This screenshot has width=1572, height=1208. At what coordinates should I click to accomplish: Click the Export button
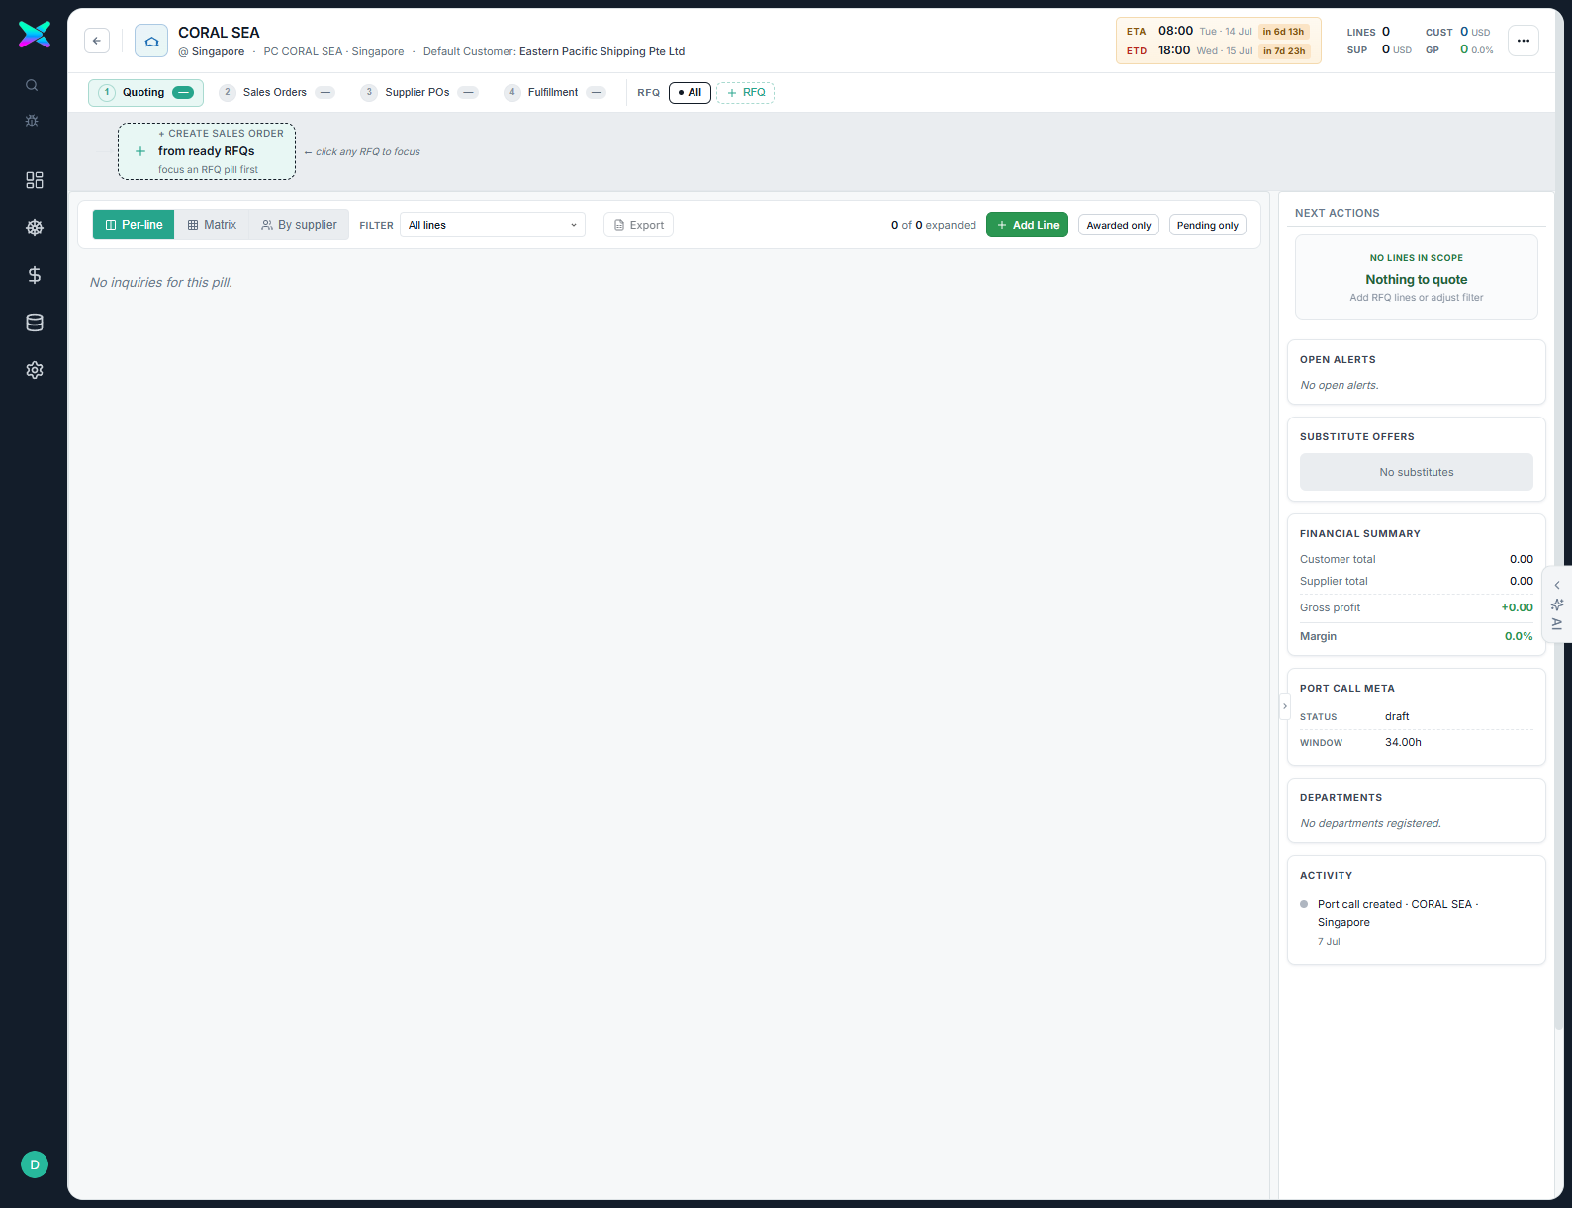639,225
